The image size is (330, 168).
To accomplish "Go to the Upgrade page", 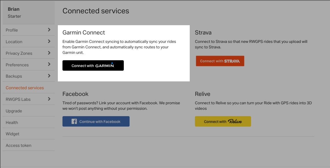I will (14, 111).
